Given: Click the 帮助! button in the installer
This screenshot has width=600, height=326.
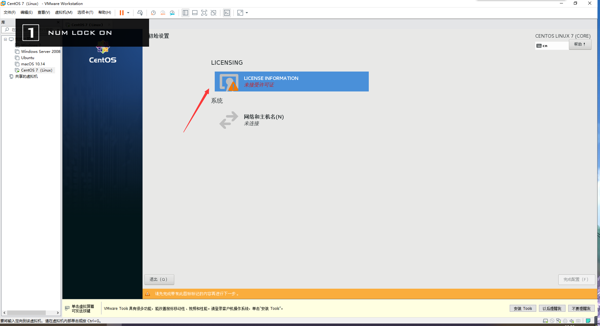Looking at the screenshot, I should tap(580, 44).
